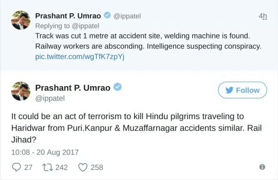Open the 4h timestamp link
This screenshot has width=278, height=180.
(x=263, y=16)
